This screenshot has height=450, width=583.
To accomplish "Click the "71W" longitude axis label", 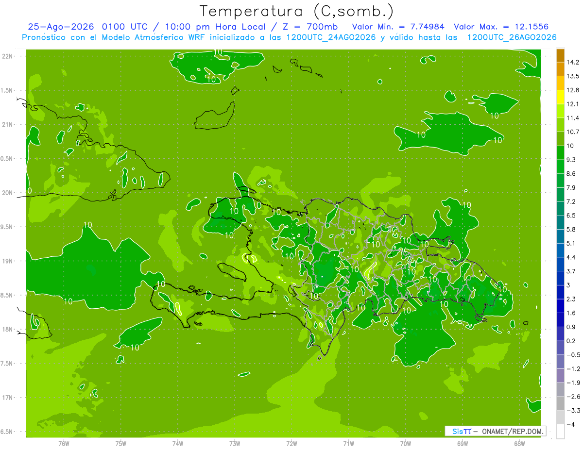I will (348, 443).
